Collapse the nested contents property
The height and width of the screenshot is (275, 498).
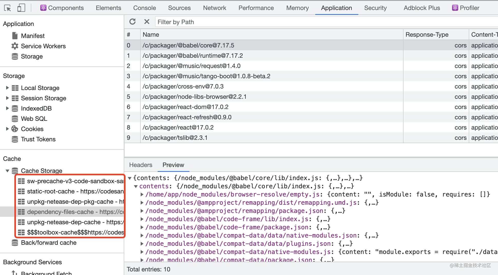tap(136, 186)
